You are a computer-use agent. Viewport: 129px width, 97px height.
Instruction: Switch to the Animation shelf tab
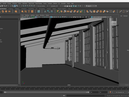pyautogui.click(x=24, y=9)
